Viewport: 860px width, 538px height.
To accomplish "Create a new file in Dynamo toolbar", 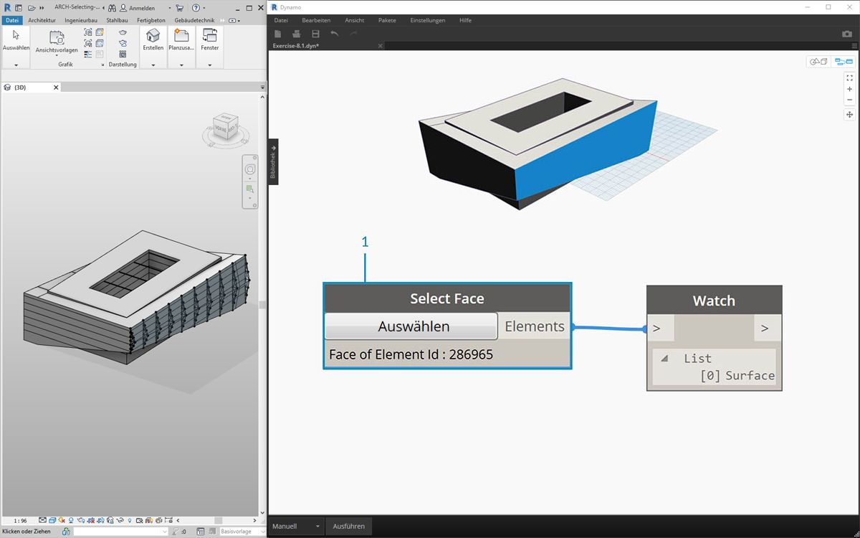I will point(278,34).
